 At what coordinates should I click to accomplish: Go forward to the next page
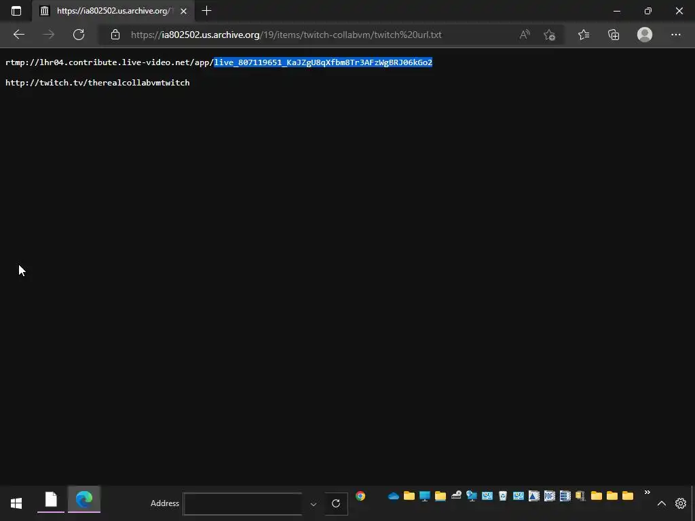click(49, 35)
